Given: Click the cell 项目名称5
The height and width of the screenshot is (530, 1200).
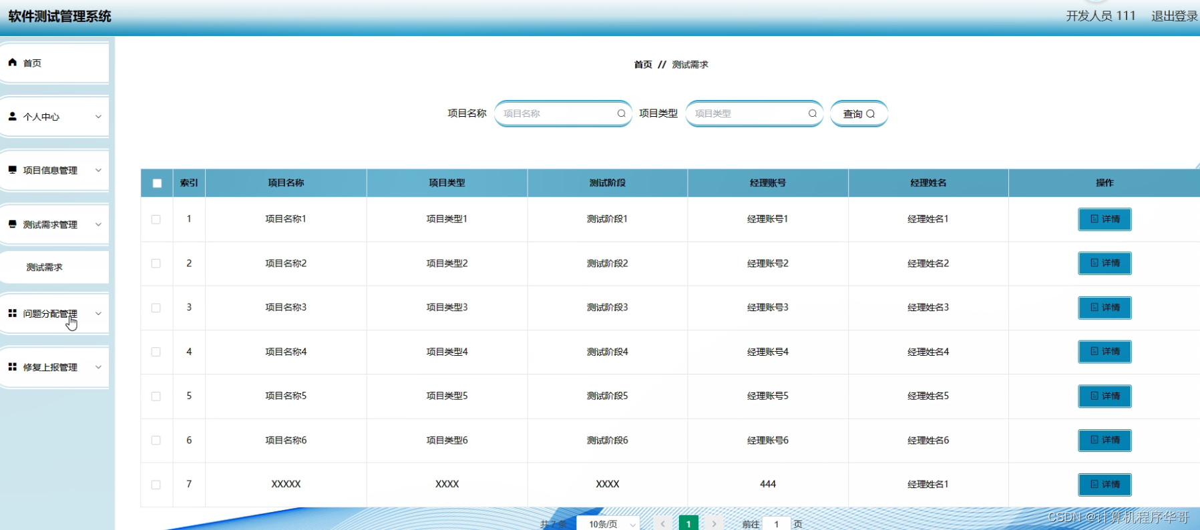Looking at the screenshot, I should coord(286,396).
